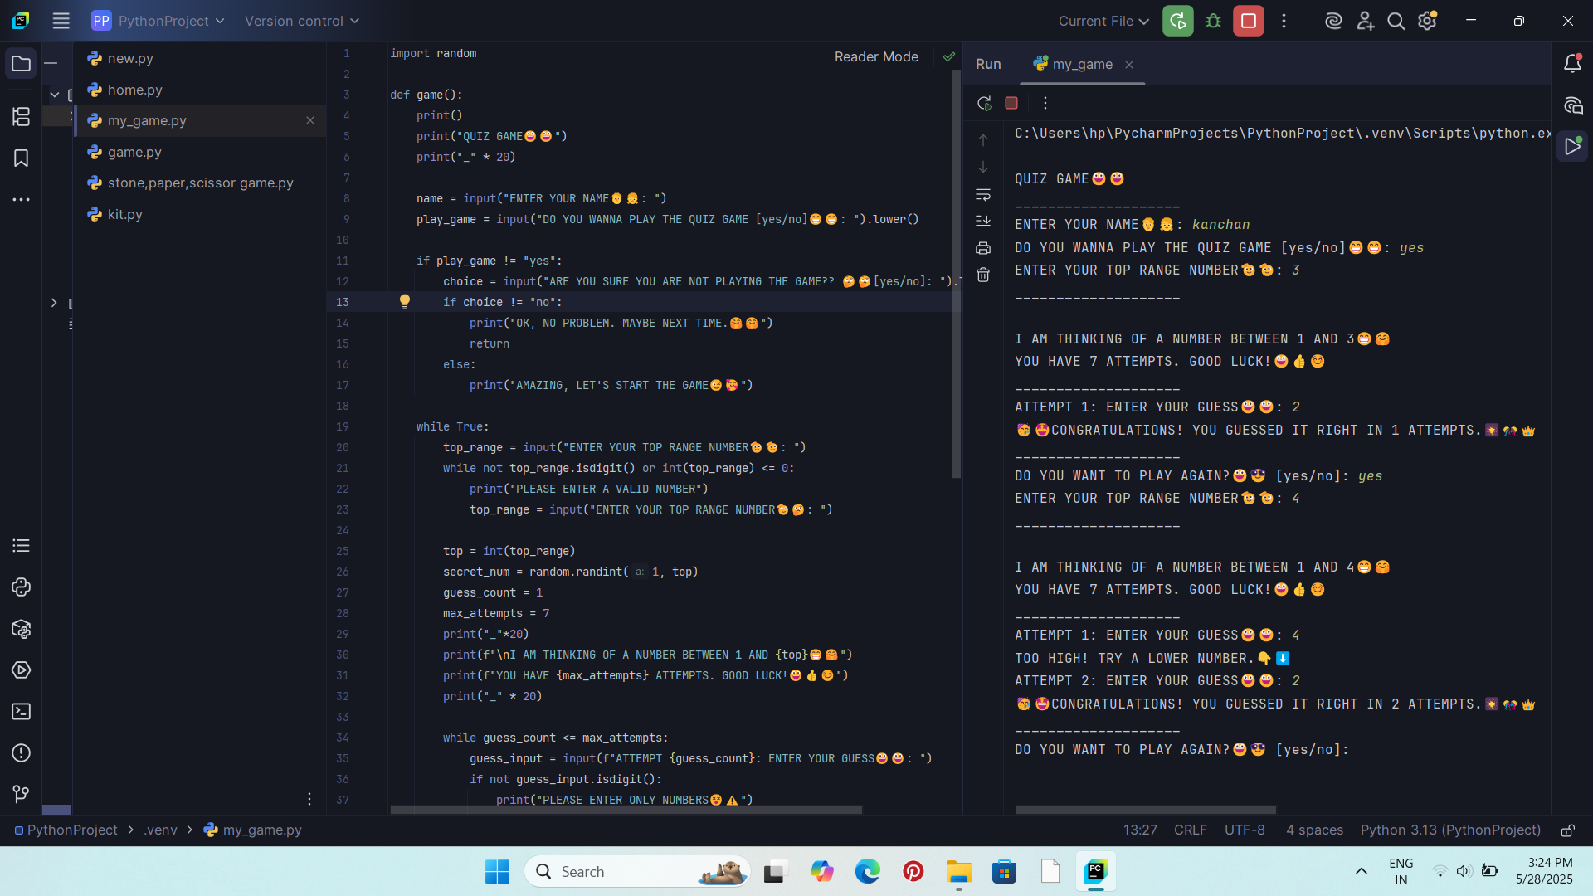Toggle soft-wrap in Run console
1593x896 pixels.
983,194
